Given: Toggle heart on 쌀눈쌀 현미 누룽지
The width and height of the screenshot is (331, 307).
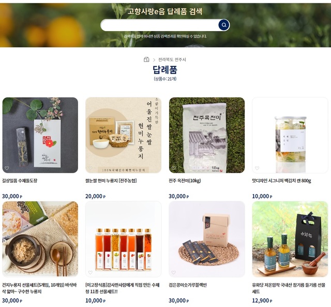Looking at the screenshot, I should 91,168.
